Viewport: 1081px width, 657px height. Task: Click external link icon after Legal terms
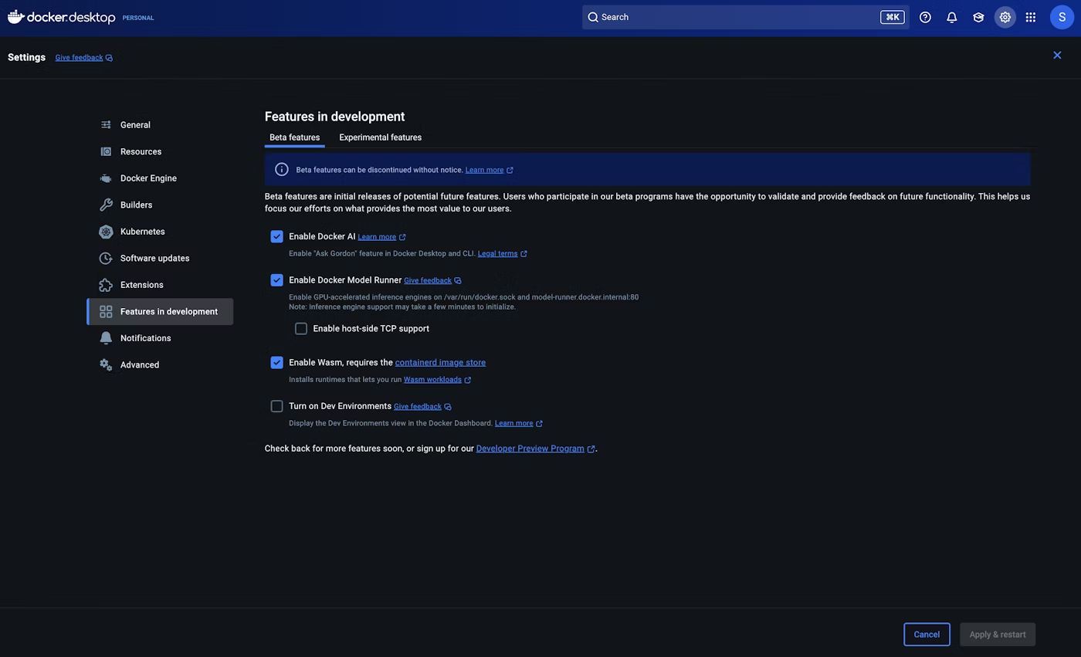click(524, 254)
